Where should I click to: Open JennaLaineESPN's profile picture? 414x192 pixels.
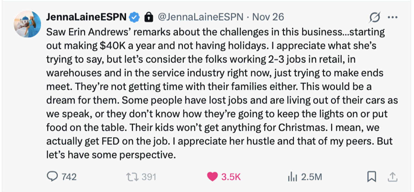click(x=27, y=24)
